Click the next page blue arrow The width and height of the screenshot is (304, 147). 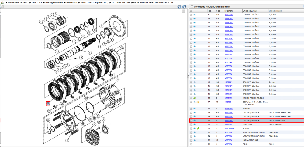click(184, 7)
